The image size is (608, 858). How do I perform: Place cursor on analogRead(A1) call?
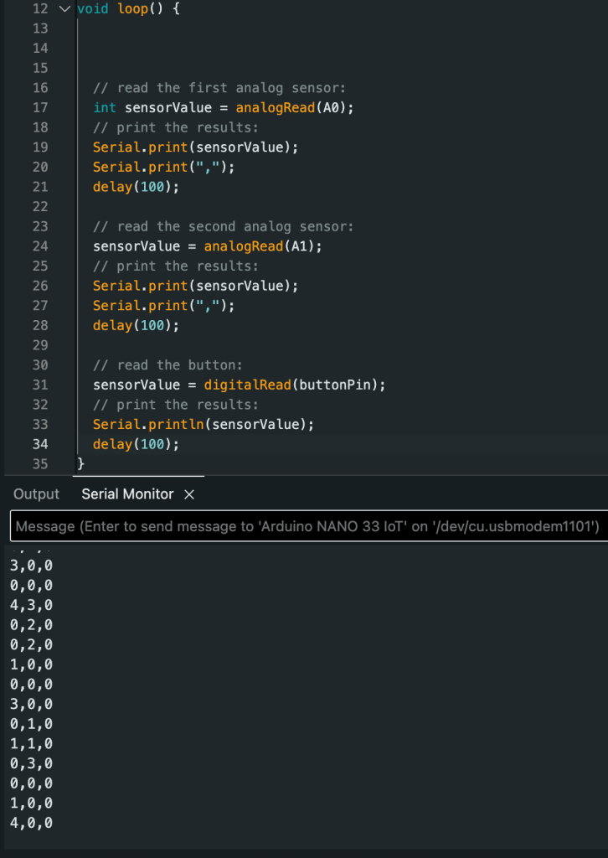click(x=263, y=246)
